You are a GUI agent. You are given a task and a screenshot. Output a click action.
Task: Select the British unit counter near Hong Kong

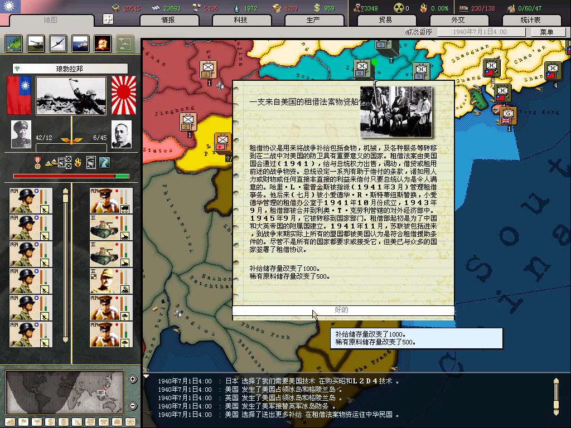coord(508,116)
